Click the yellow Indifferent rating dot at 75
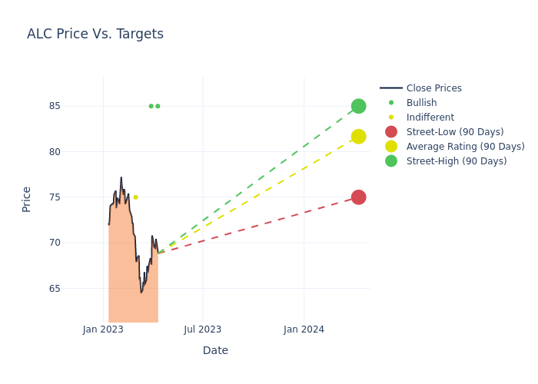Screen dimensions: 538x384 (x=136, y=197)
